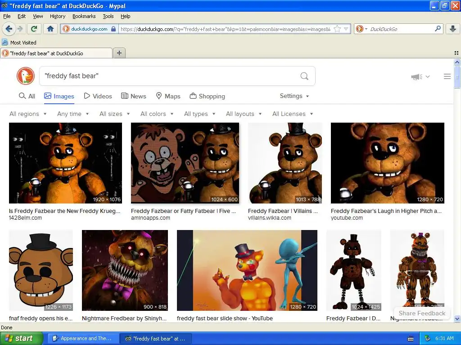Open the Windows Start button
Viewport: 461px width, 345px height.
21,339
